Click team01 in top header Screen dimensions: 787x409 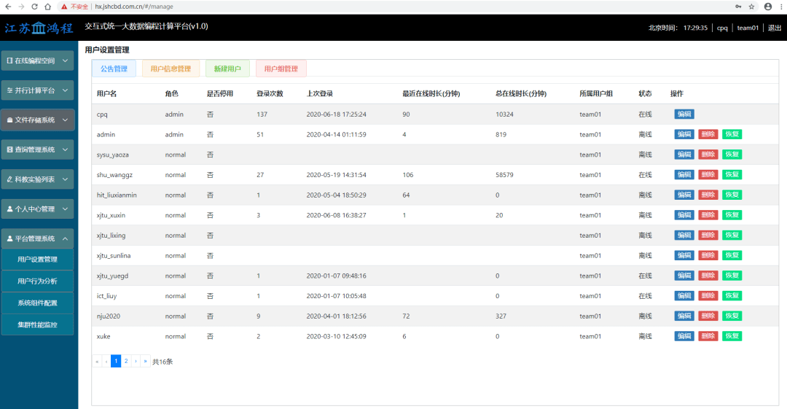point(748,28)
